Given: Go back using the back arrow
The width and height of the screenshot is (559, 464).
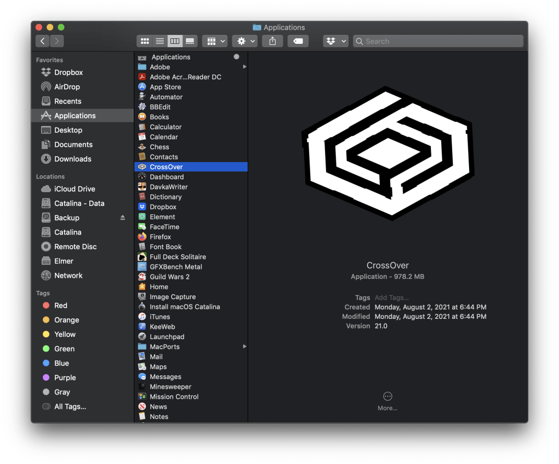Looking at the screenshot, I should [x=43, y=41].
